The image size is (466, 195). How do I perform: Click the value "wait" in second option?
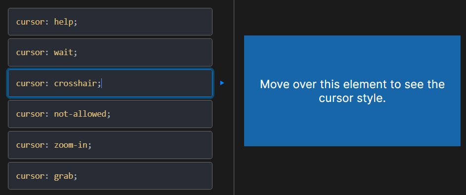[x=64, y=53]
